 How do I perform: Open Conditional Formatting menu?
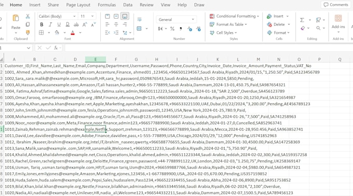pyautogui.click(x=234, y=16)
